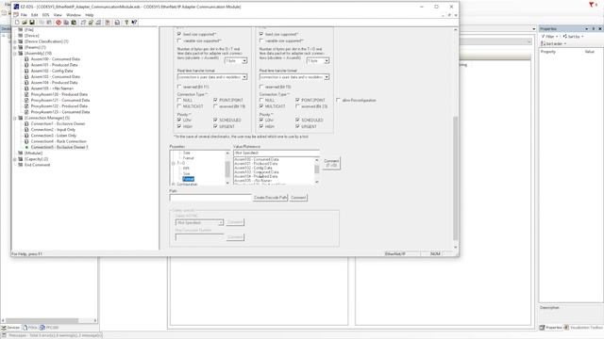
Task: Switch to Devices tab in background window
Action: coord(10,328)
